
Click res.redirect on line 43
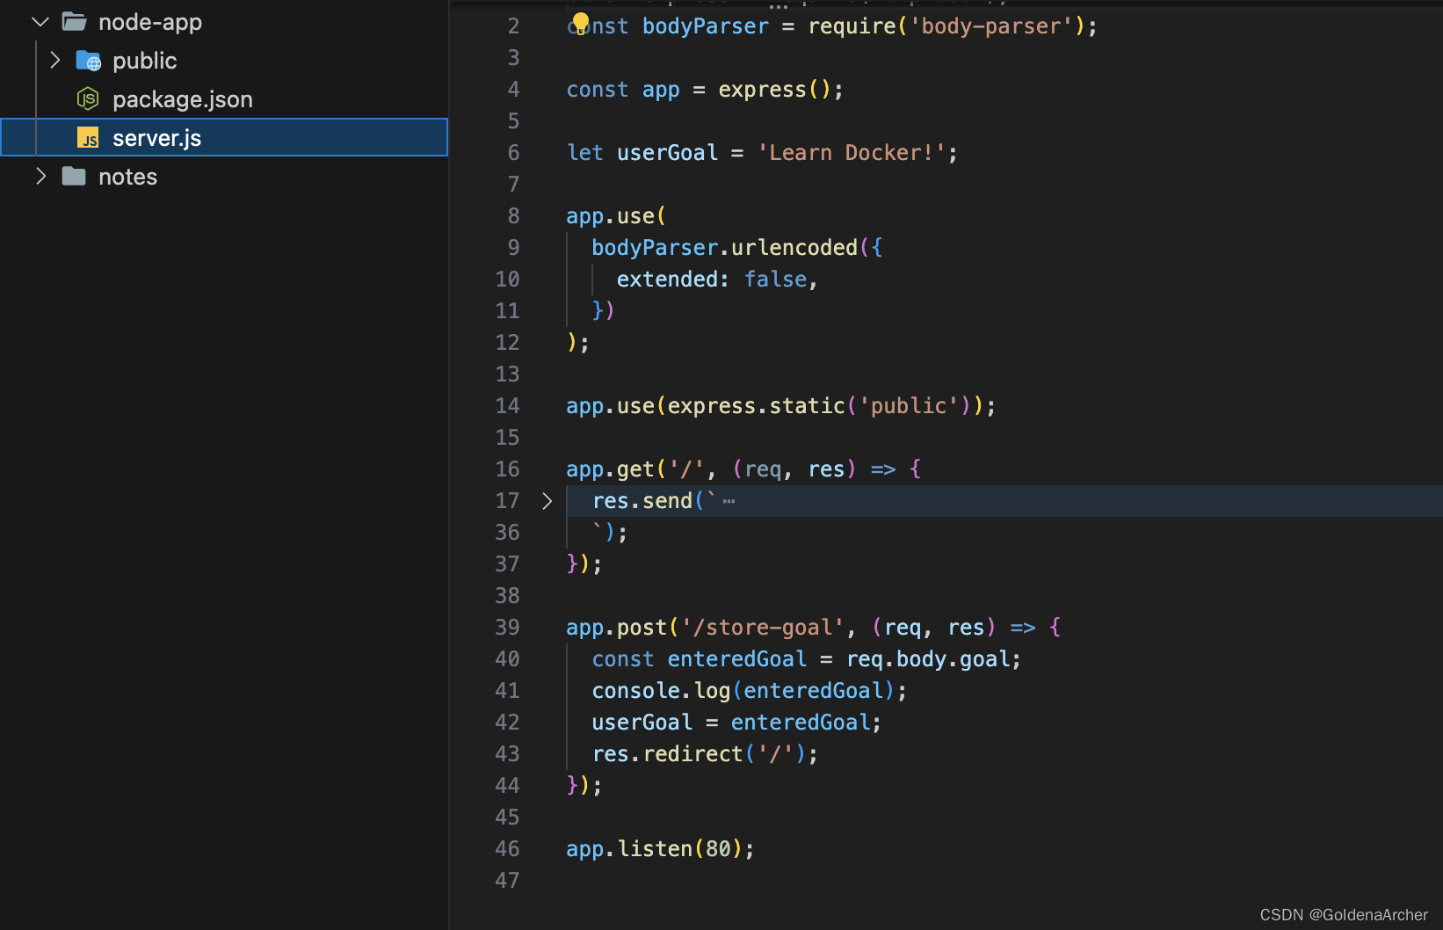pyautogui.click(x=668, y=754)
